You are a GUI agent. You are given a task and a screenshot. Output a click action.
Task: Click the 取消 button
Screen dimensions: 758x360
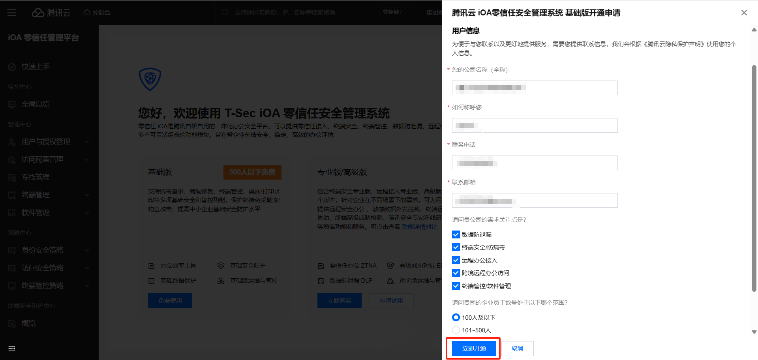[517, 349]
